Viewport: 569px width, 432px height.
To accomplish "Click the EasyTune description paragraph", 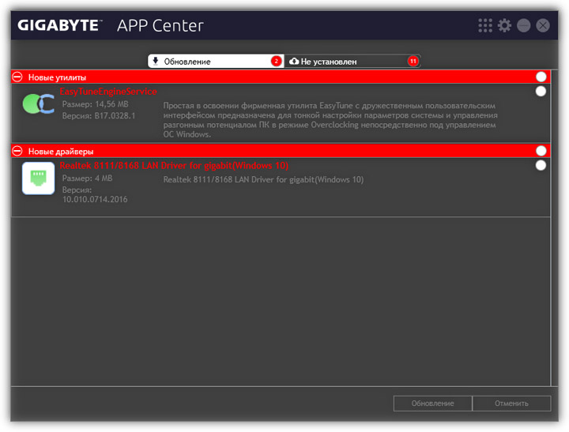I will coord(330,120).
